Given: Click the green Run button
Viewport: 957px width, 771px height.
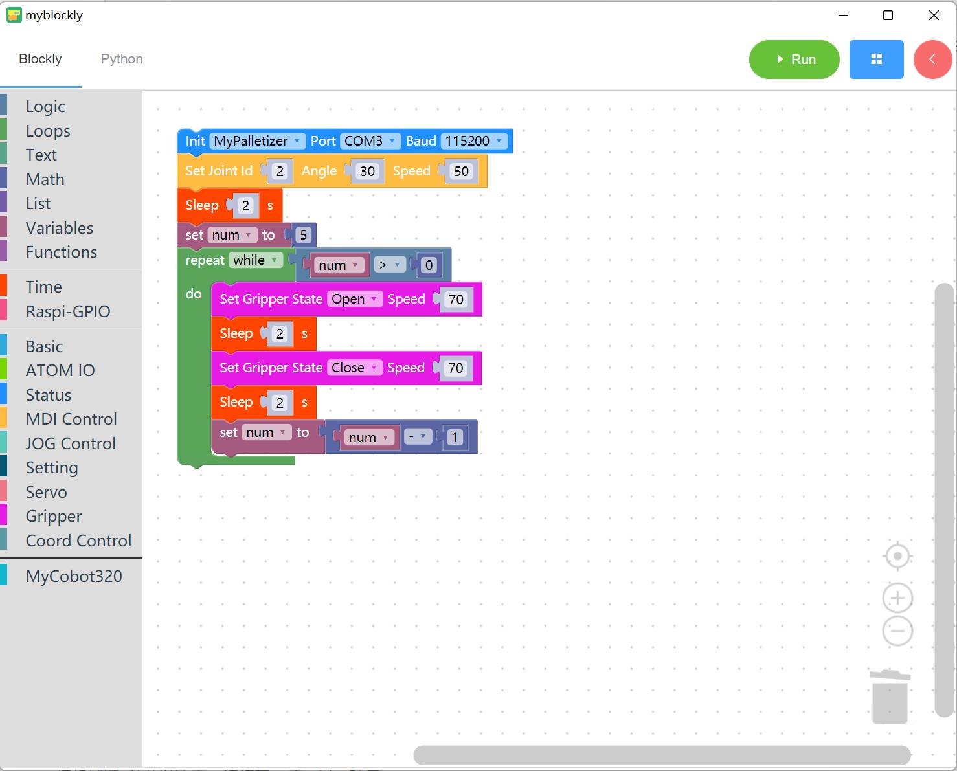Looking at the screenshot, I should (794, 60).
